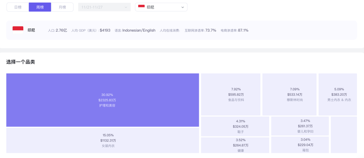The width and height of the screenshot is (364, 158).
Task: Click the e-commerce penetration value 87.1%
Action: (243, 30)
